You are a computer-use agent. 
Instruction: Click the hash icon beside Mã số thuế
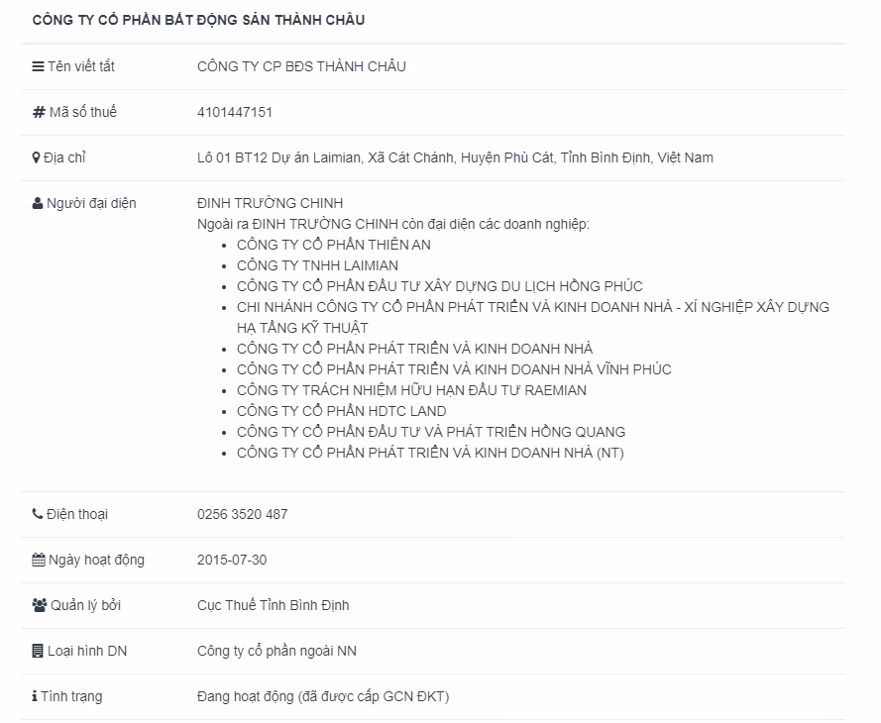[39, 112]
